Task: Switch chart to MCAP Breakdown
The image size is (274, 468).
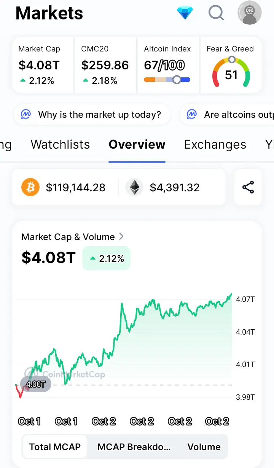Action: (x=134, y=447)
